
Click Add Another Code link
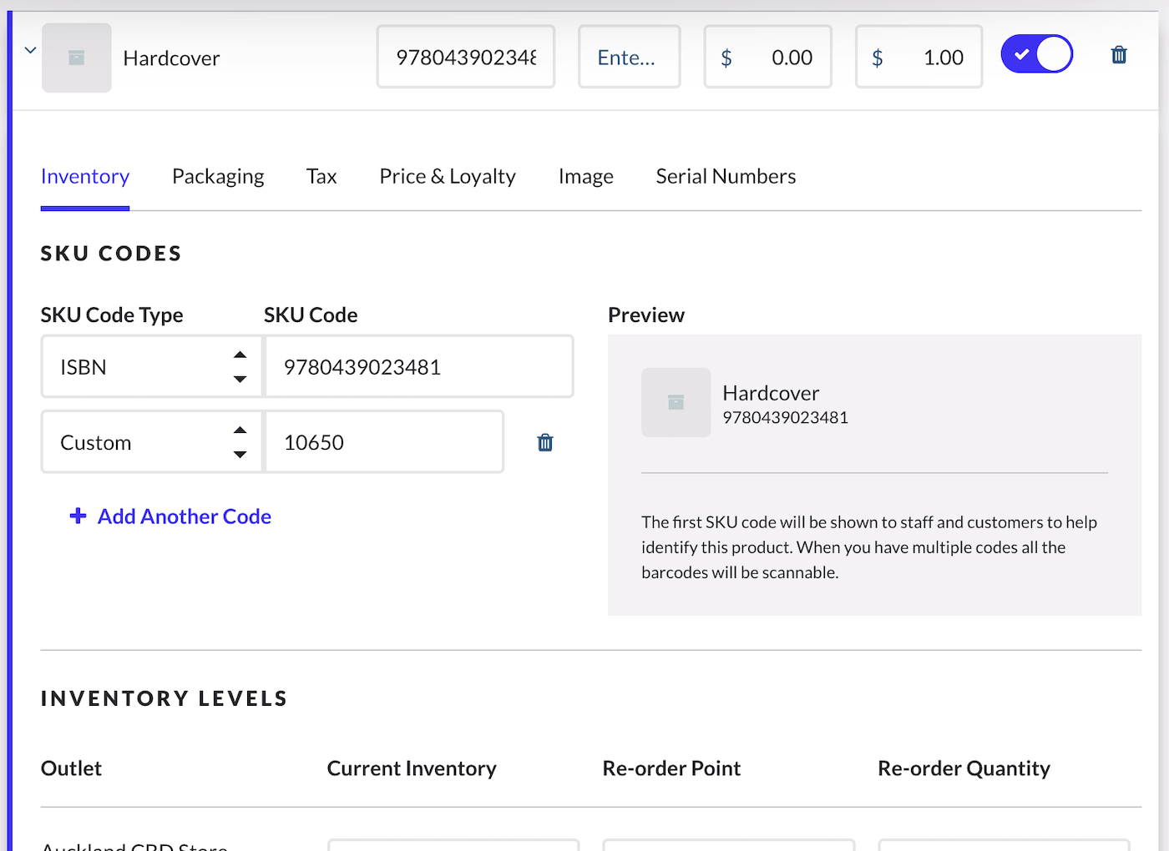(185, 516)
